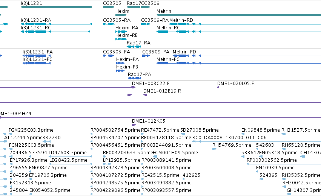Select the CG3505 gene label
The height and width of the screenshot is (196, 321).
point(112,3)
